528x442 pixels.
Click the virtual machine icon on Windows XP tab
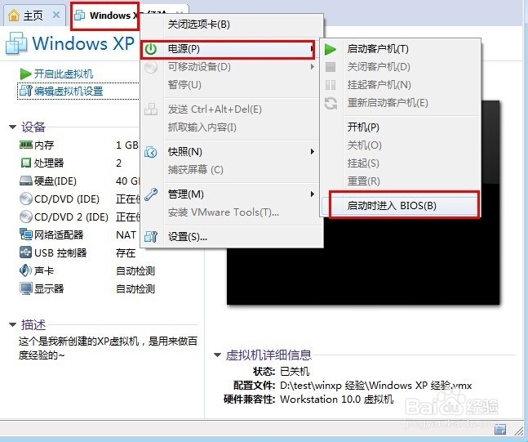click(x=80, y=16)
